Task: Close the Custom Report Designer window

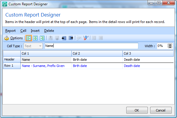Action: click(169, 3)
